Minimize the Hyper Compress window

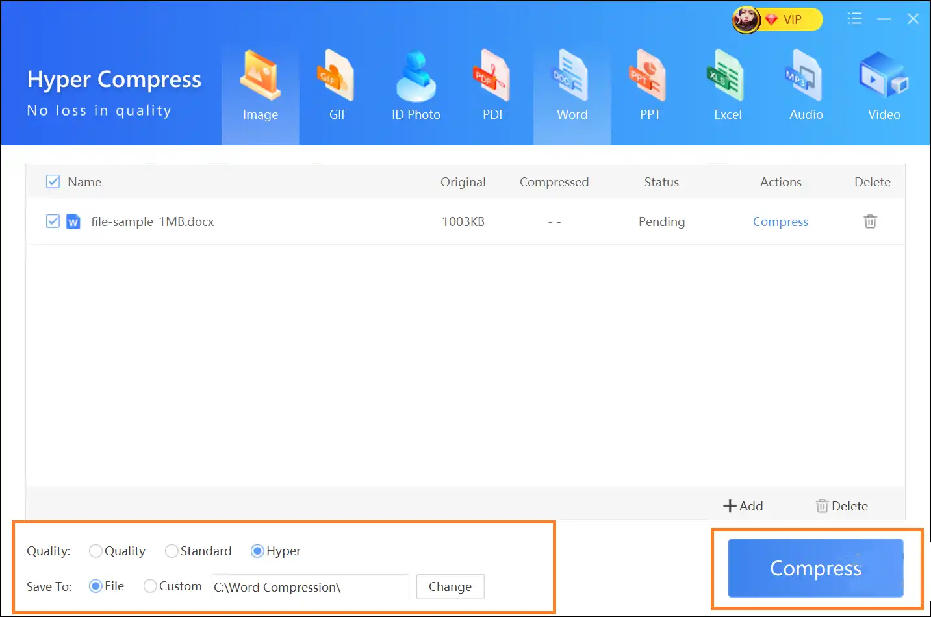pos(884,19)
